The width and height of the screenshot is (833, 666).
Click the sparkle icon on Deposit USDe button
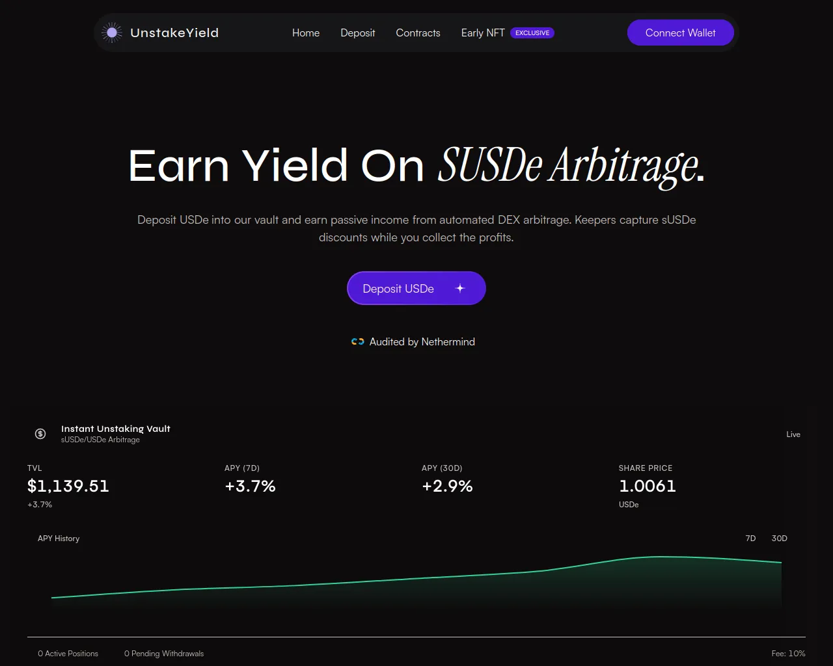point(460,288)
